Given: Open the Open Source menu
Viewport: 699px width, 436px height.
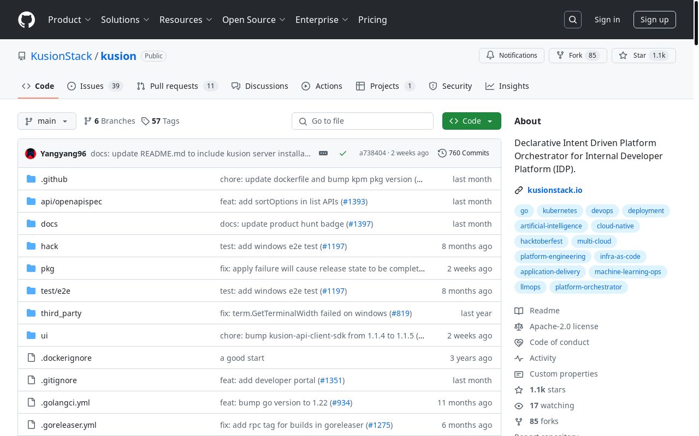Looking at the screenshot, I should click(x=253, y=20).
